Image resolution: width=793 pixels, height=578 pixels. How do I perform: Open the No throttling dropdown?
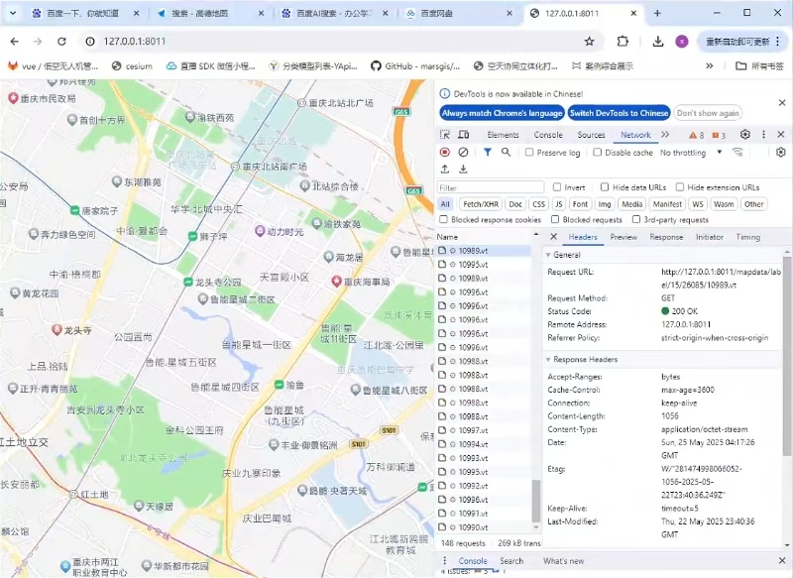pos(691,153)
